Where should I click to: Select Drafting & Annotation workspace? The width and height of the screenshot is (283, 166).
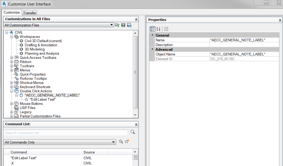coord(41,45)
